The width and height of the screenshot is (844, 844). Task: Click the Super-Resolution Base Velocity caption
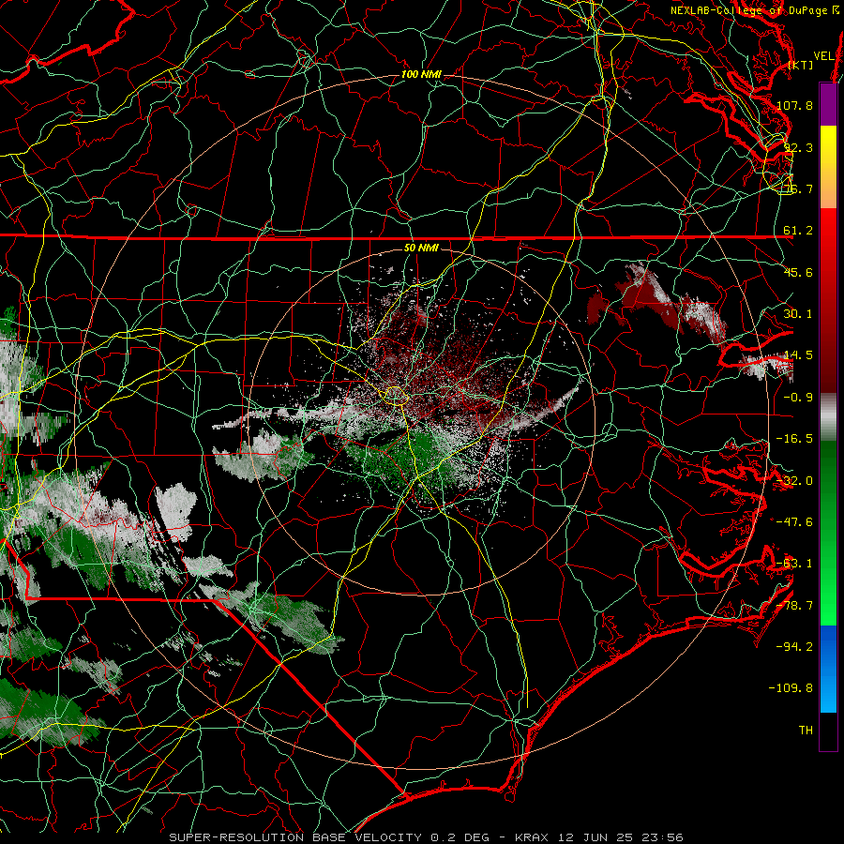click(x=426, y=837)
